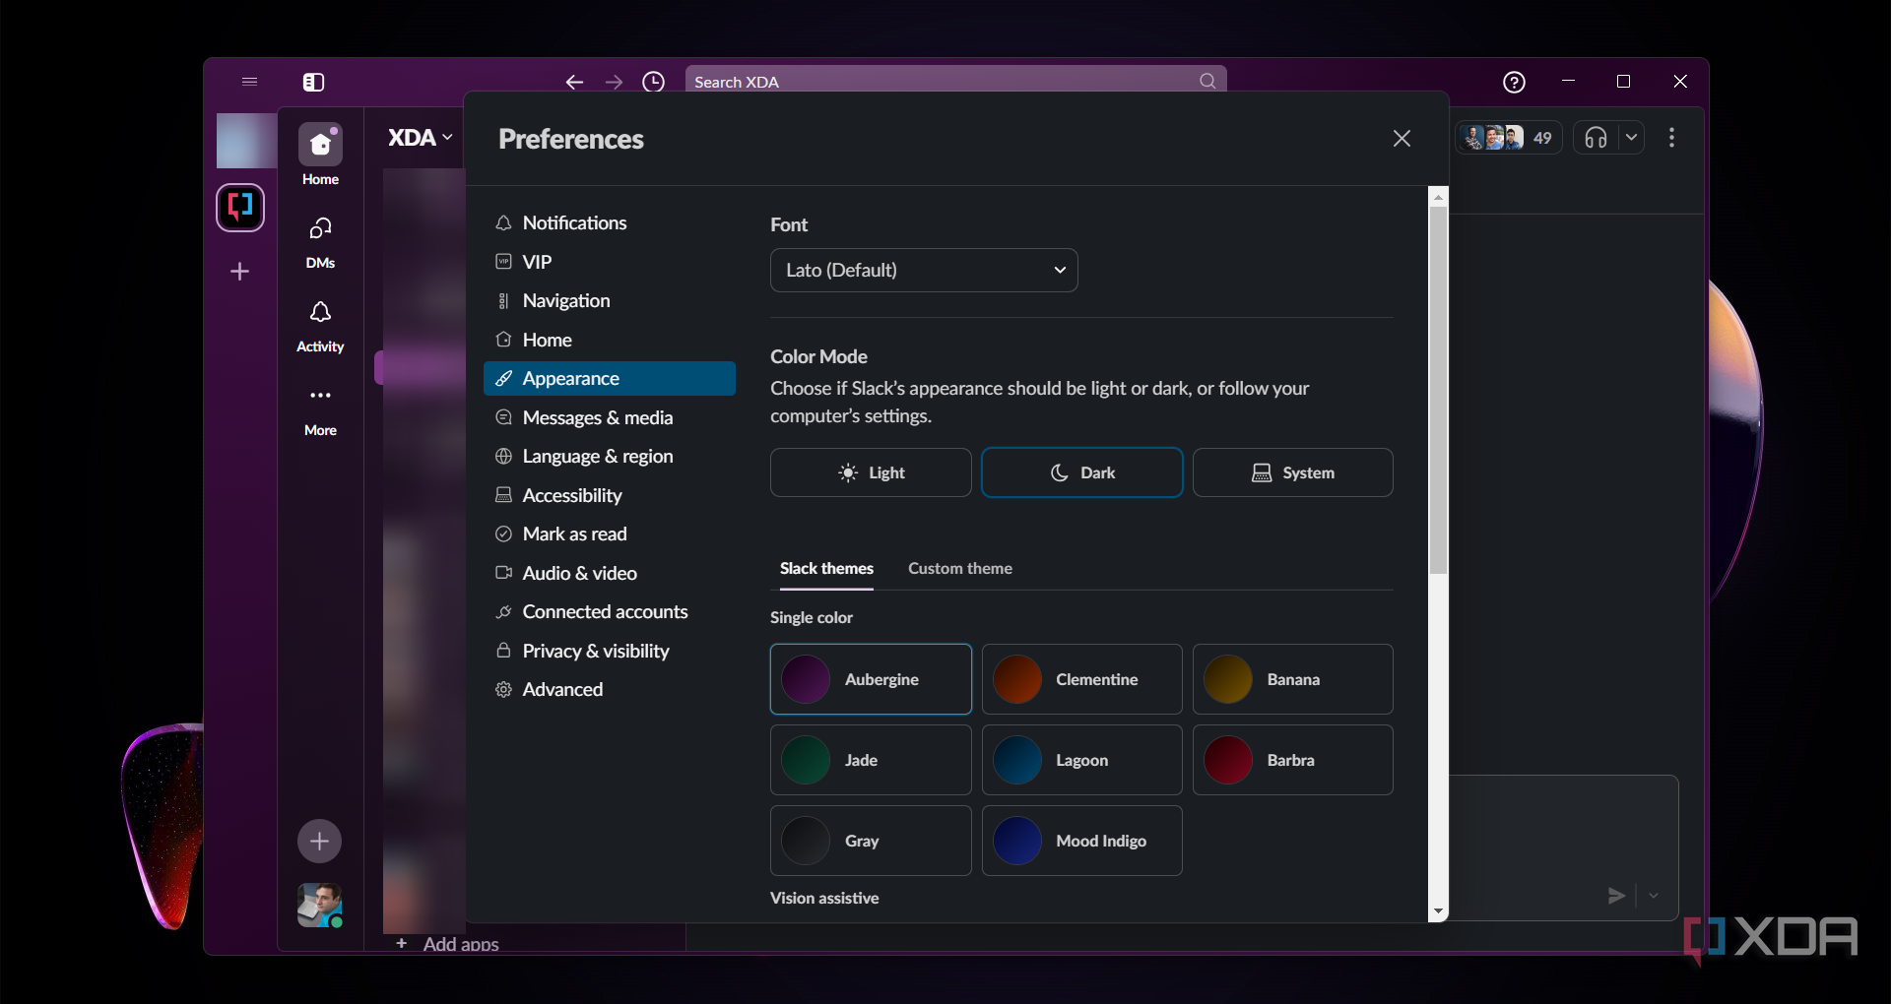
Task: Open Mark as read preferences
Action: coord(610,533)
